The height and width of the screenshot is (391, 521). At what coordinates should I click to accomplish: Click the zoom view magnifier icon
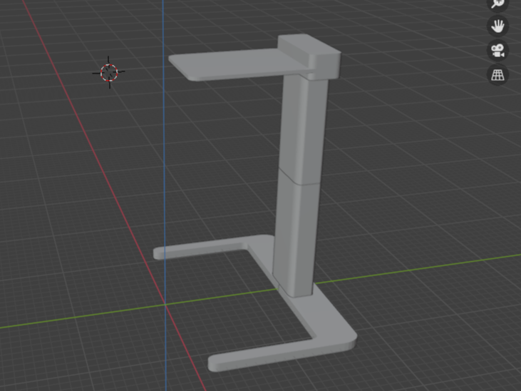coord(497,4)
